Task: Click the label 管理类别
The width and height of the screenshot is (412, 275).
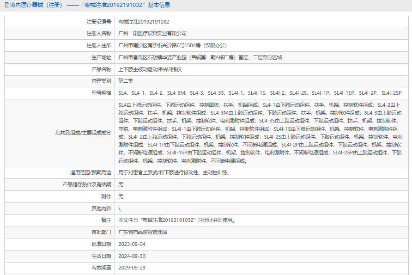Action: point(101,81)
